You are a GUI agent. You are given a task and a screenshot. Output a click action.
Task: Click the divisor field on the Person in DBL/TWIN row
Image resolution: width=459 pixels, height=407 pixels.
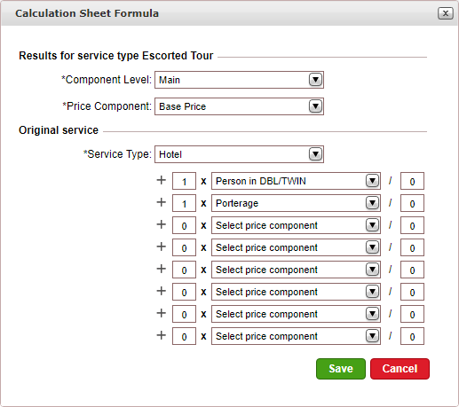412,181
